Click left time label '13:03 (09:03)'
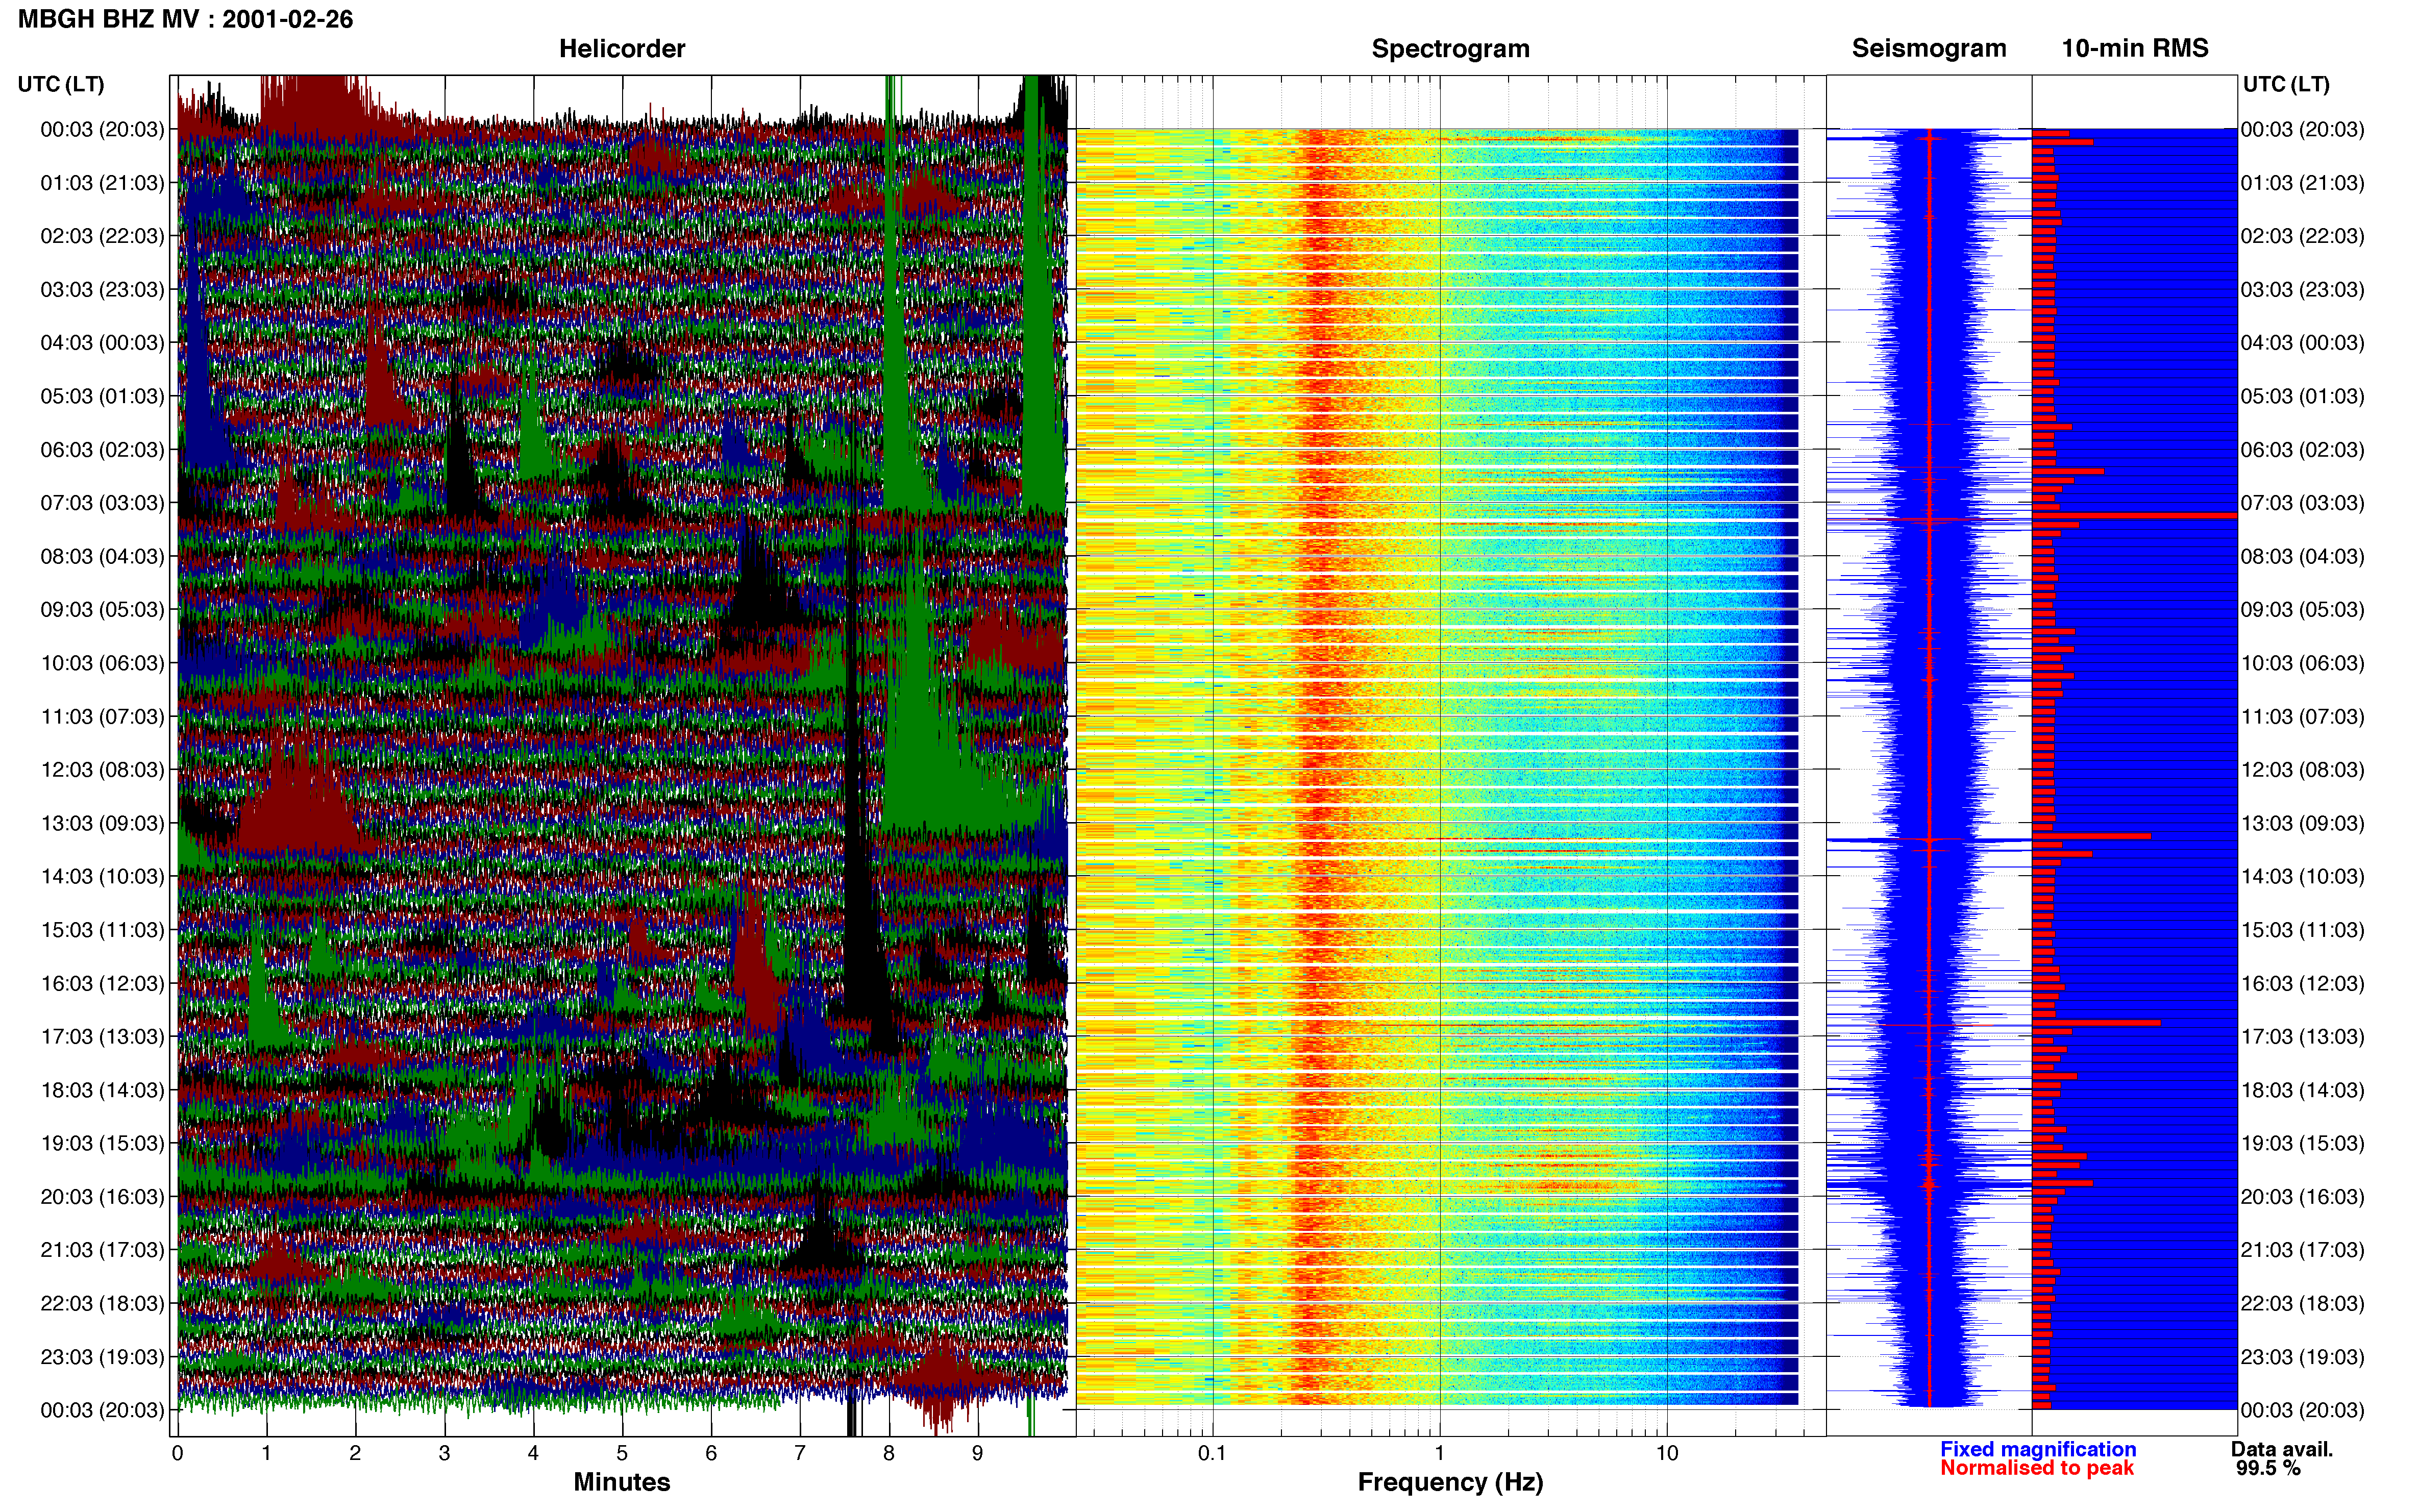Image resolution: width=2419 pixels, height=1512 pixels. tap(102, 823)
